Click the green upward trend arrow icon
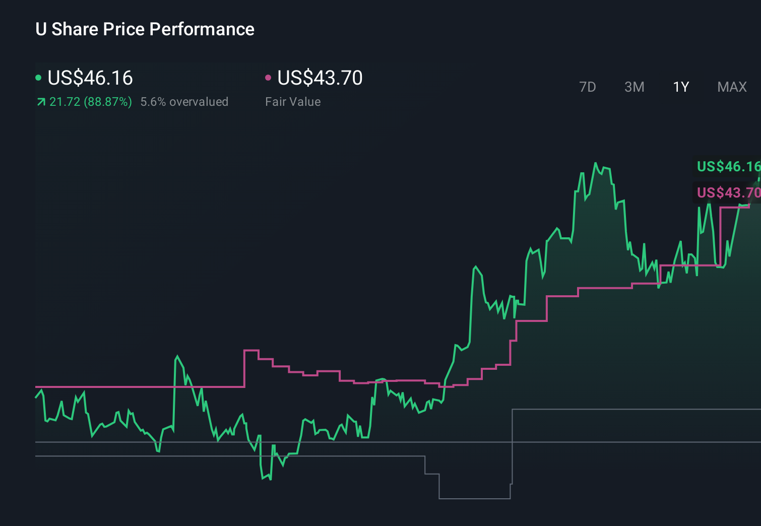Image resolution: width=761 pixels, height=526 pixels. pos(41,101)
